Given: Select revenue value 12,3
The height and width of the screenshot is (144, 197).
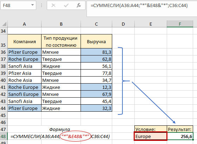Looking at the screenshot, I should tap(96, 87).
